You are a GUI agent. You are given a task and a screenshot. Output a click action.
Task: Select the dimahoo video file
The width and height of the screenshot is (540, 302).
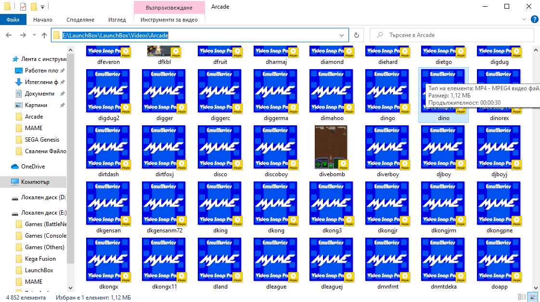pos(332,96)
